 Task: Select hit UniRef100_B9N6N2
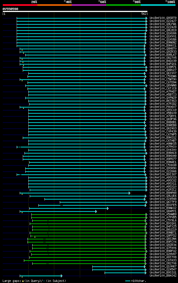(x=163, y=43)
